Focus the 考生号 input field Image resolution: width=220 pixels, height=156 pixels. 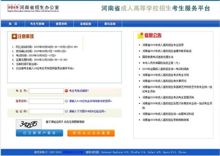pos(46,91)
